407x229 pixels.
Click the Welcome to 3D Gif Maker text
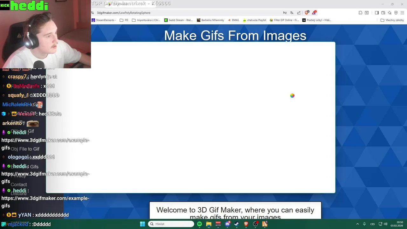[x=235, y=213]
